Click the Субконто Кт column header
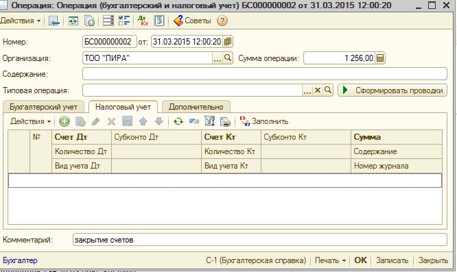 pyautogui.click(x=306, y=137)
